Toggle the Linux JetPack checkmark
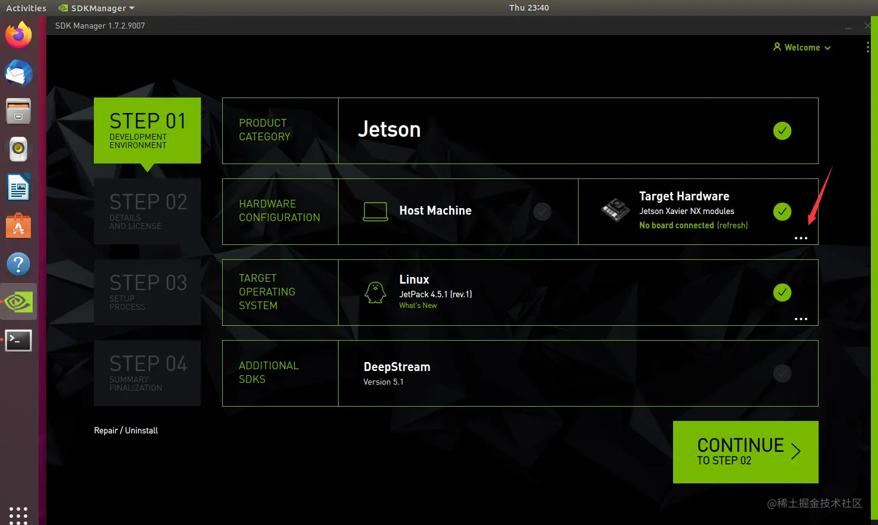 point(782,293)
